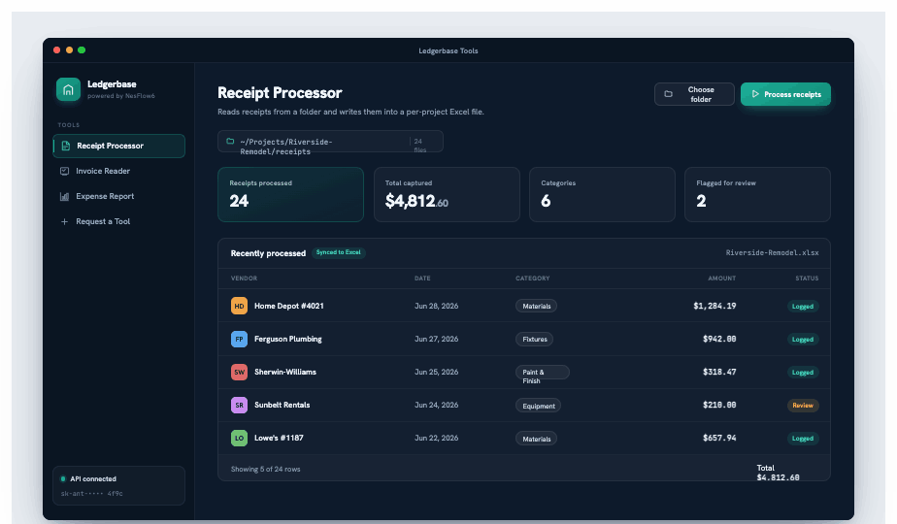Open the Receipt Processor tool

click(119, 146)
